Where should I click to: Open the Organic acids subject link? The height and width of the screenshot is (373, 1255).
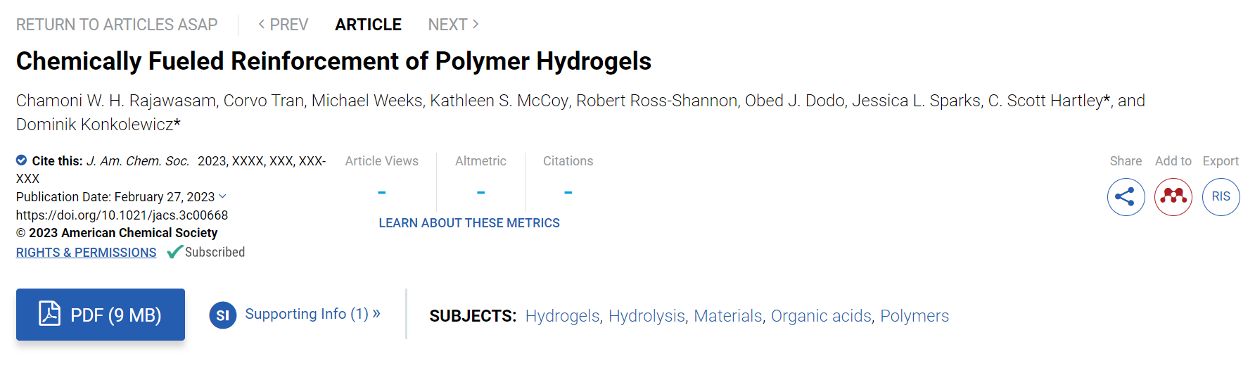click(x=821, y=316)
